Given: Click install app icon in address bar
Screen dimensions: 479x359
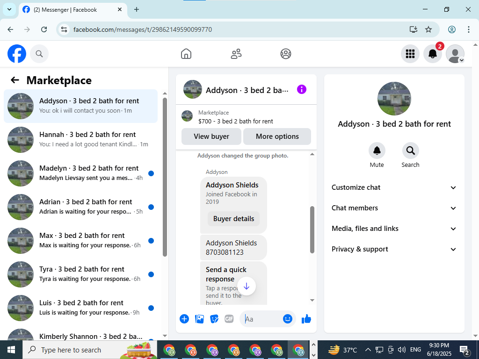Looking at the screenshot, I should pyautogui.click(x=414, y=29).
